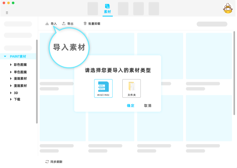Click the 同步刷新 sync arrows icon

coord(47,162)
